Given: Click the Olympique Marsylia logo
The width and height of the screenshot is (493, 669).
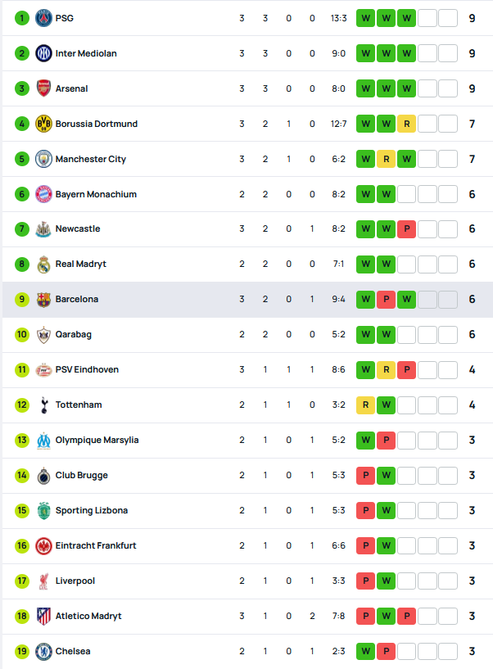Looking at the screenshot, I should 43,440.
